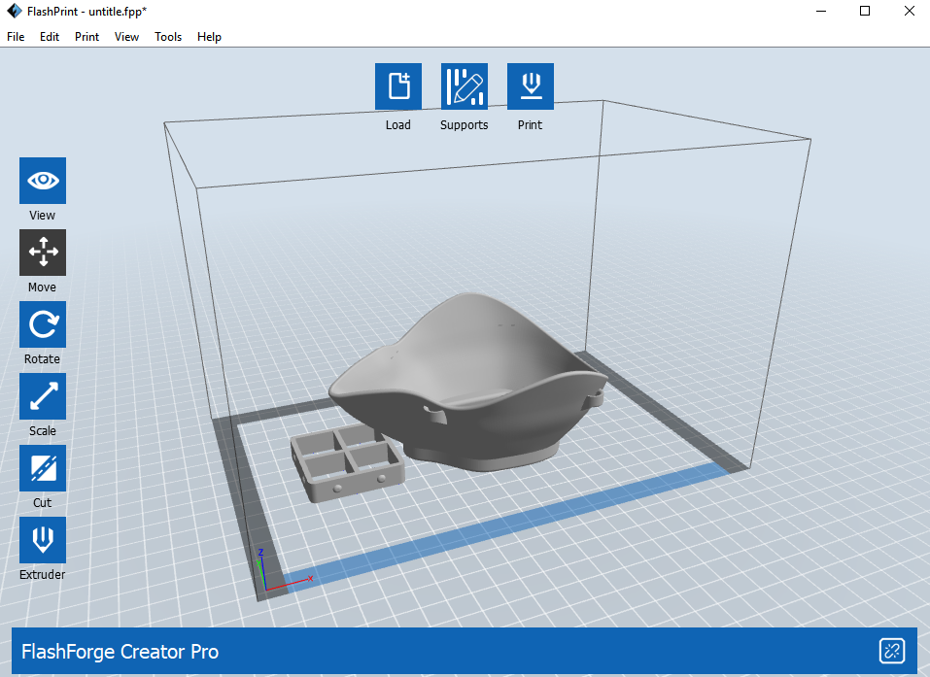
Task: Open the File menu
Action: [16, 37]
